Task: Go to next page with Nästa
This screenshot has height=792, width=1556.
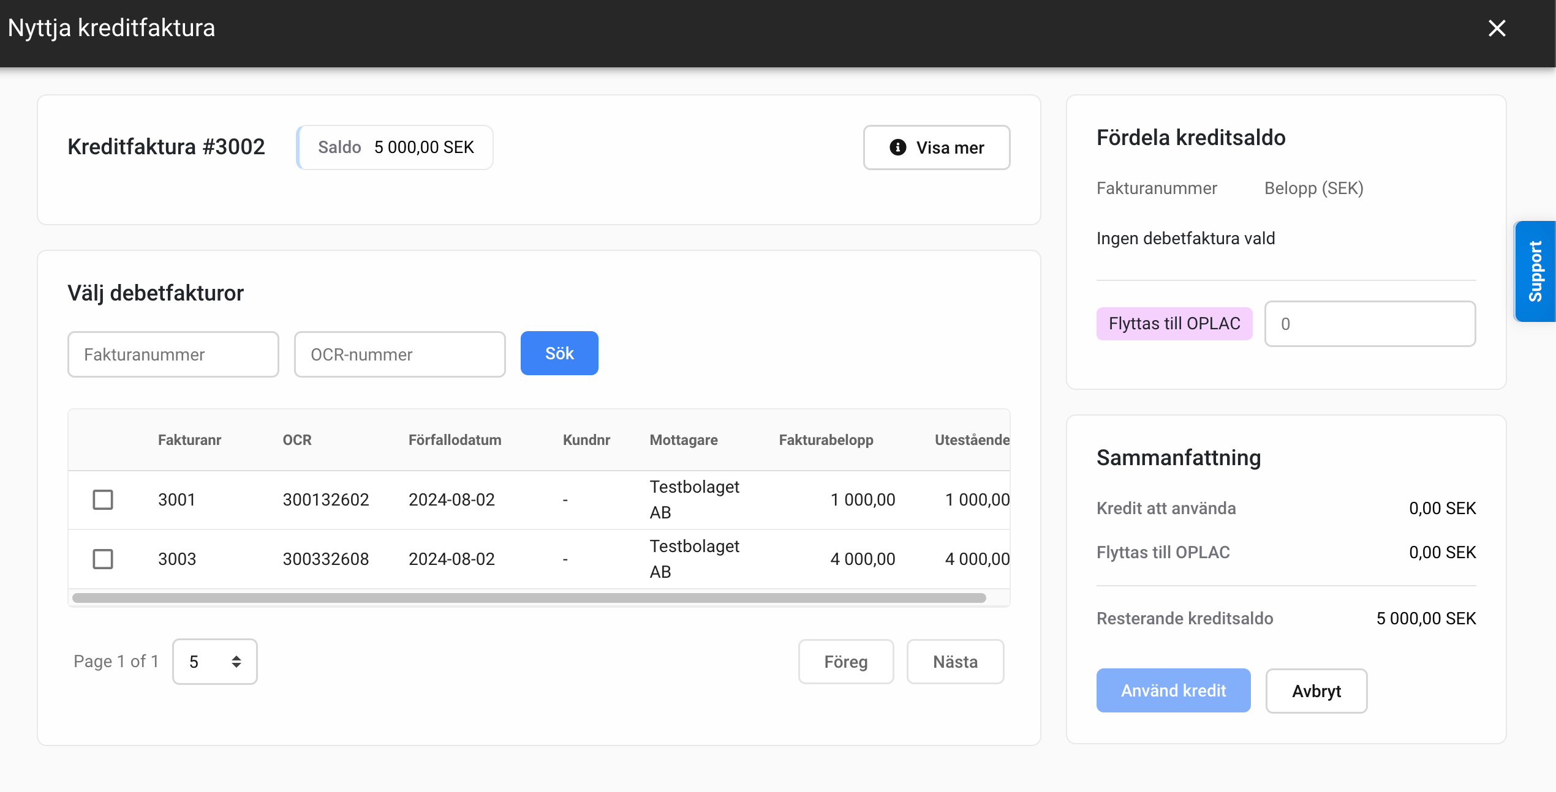Action: (955, 662)
